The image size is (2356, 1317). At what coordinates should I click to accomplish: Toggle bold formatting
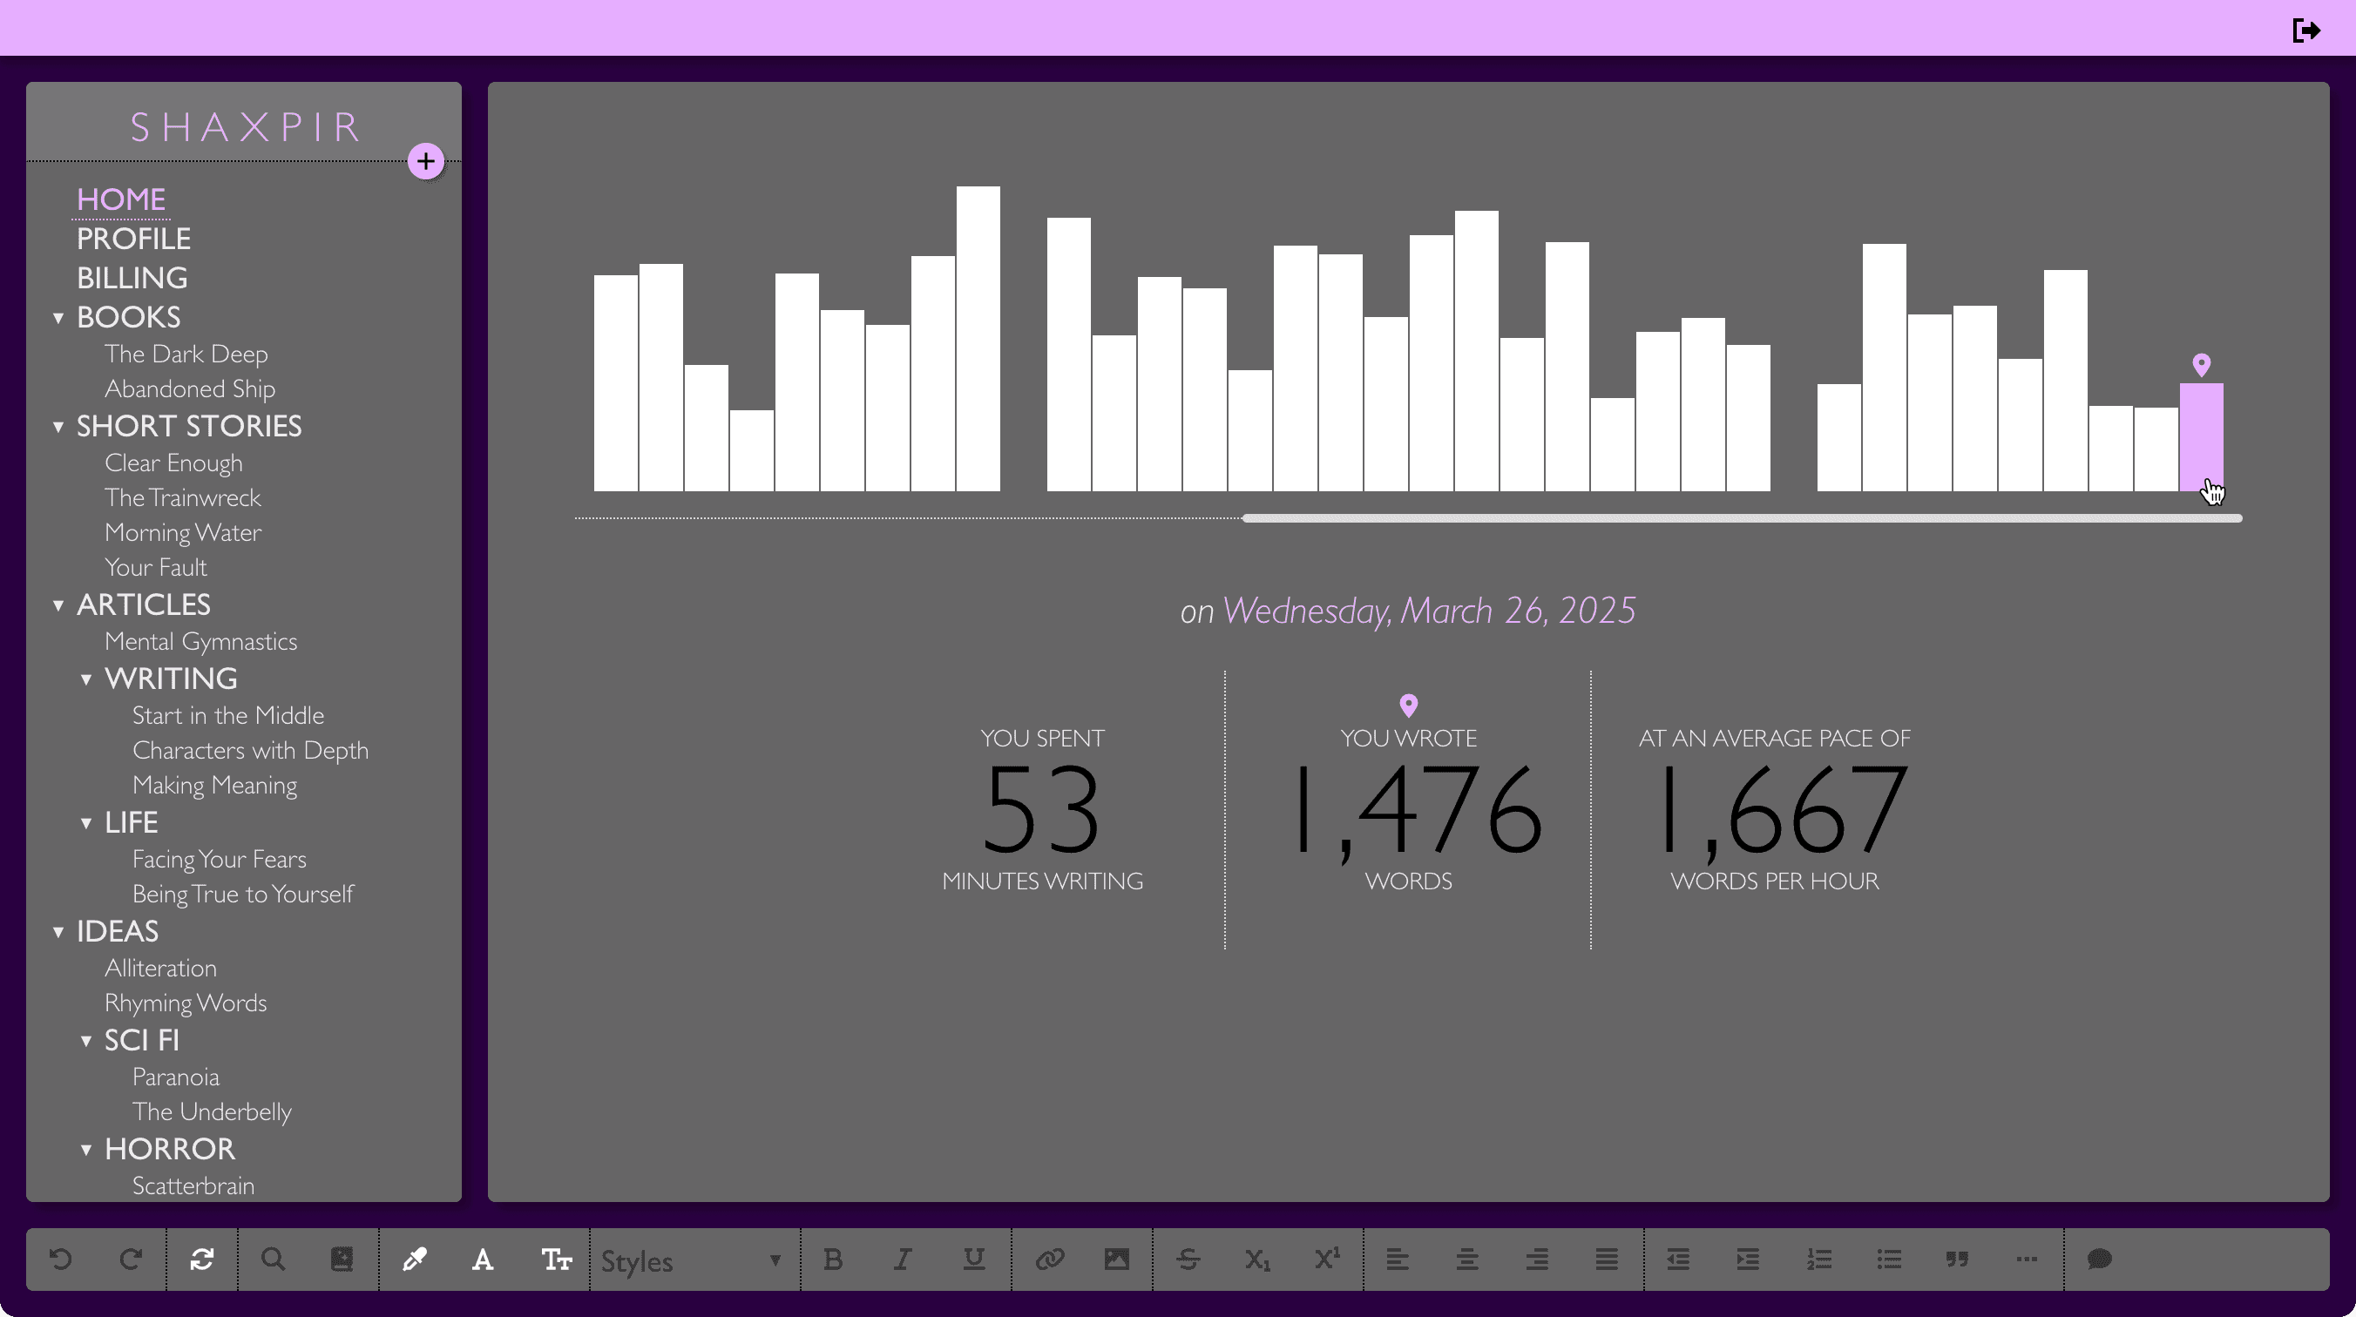click(x=832, y=1260)
